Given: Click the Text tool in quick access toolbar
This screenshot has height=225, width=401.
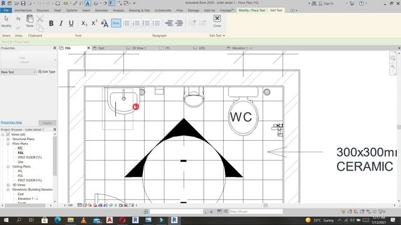Looking at the screenshot, I should (88, 3).
